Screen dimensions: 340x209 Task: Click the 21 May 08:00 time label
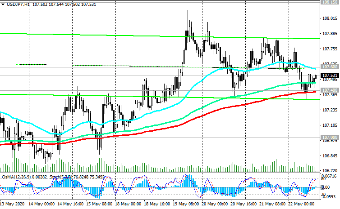point(272,204)
